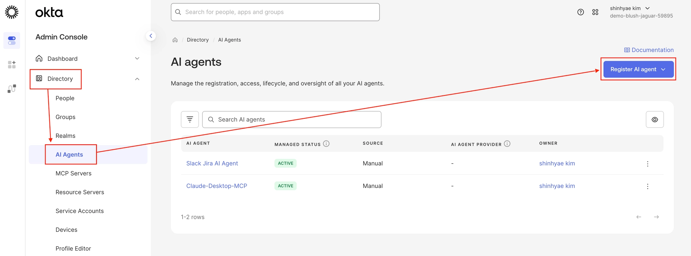Go to Realms in the sidebar
Viewport: 691px width, 256px height.
tap(65, 136)
